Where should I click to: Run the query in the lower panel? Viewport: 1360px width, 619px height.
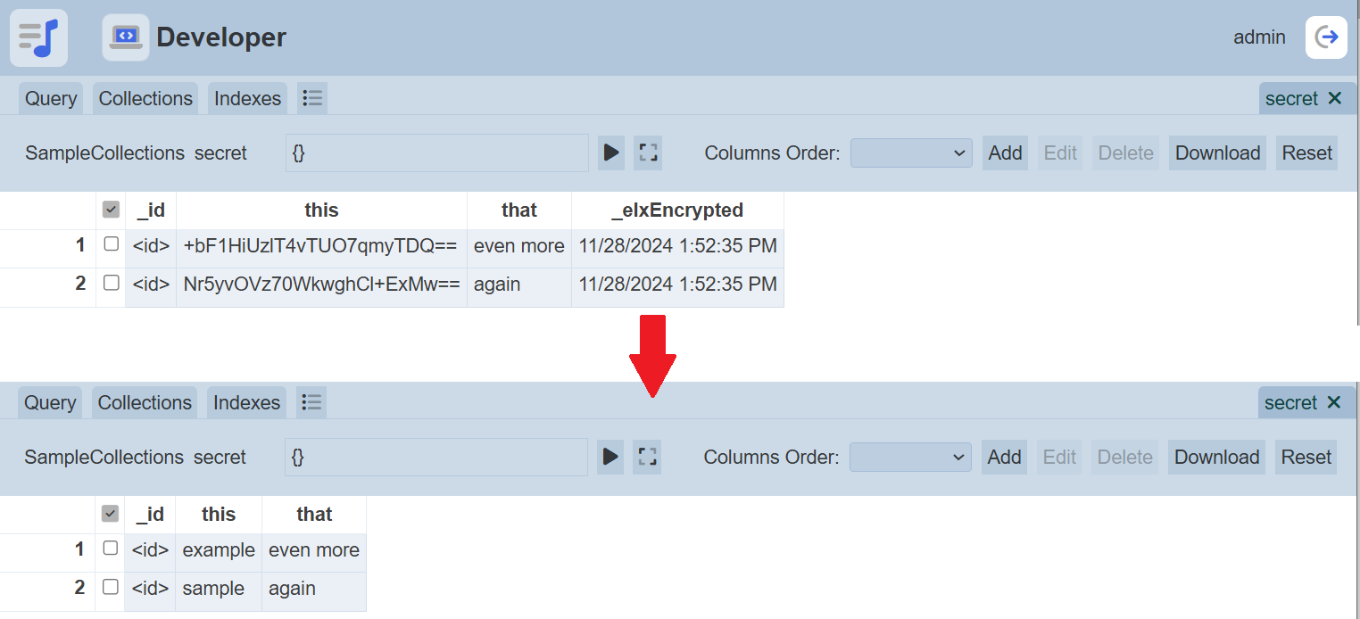610,457
